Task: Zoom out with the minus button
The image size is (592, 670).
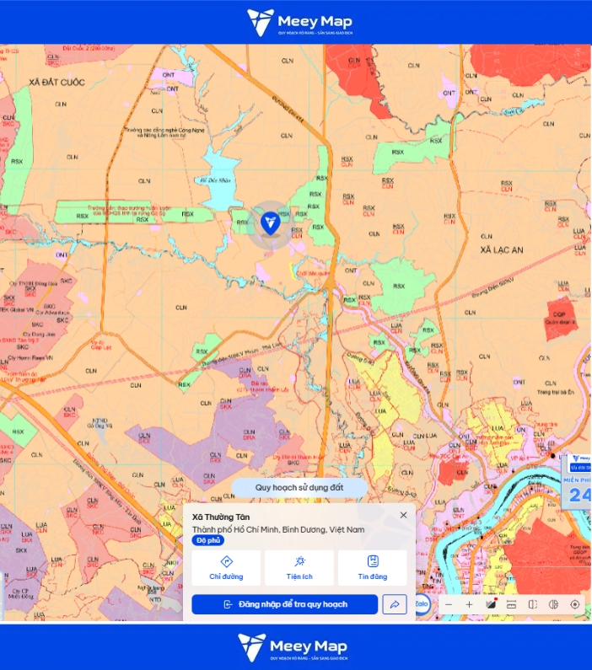Action: click(x=449, y=604)
